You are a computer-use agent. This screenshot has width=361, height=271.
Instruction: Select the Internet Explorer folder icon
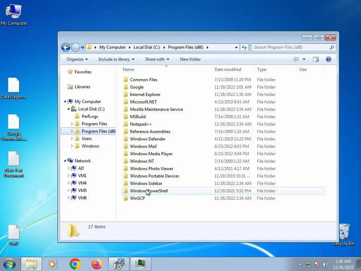pyautogui.click(x=126, y=94)
